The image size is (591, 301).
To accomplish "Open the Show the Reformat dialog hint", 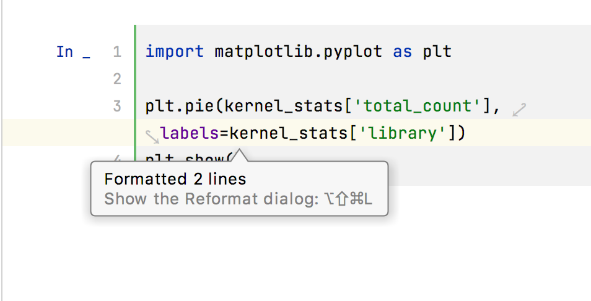I will (239, 199).
